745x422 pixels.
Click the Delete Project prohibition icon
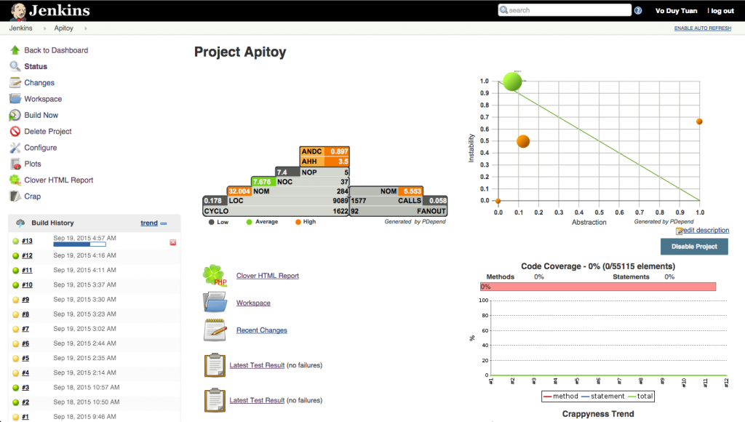[15, 132]
